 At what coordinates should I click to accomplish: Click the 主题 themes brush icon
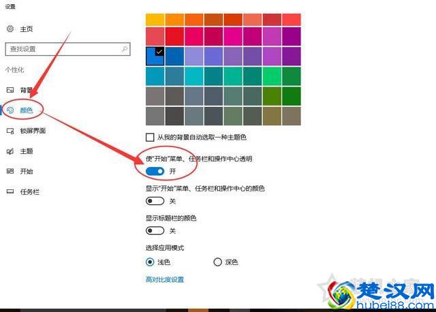pos(10,151)
